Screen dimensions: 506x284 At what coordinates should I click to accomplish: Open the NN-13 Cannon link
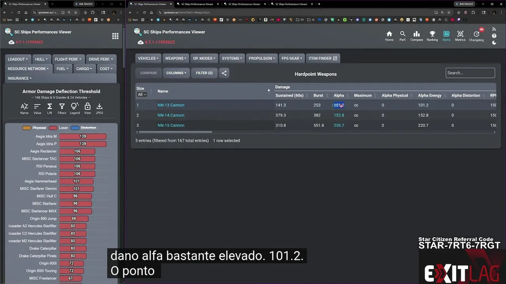tap(171, 105)
